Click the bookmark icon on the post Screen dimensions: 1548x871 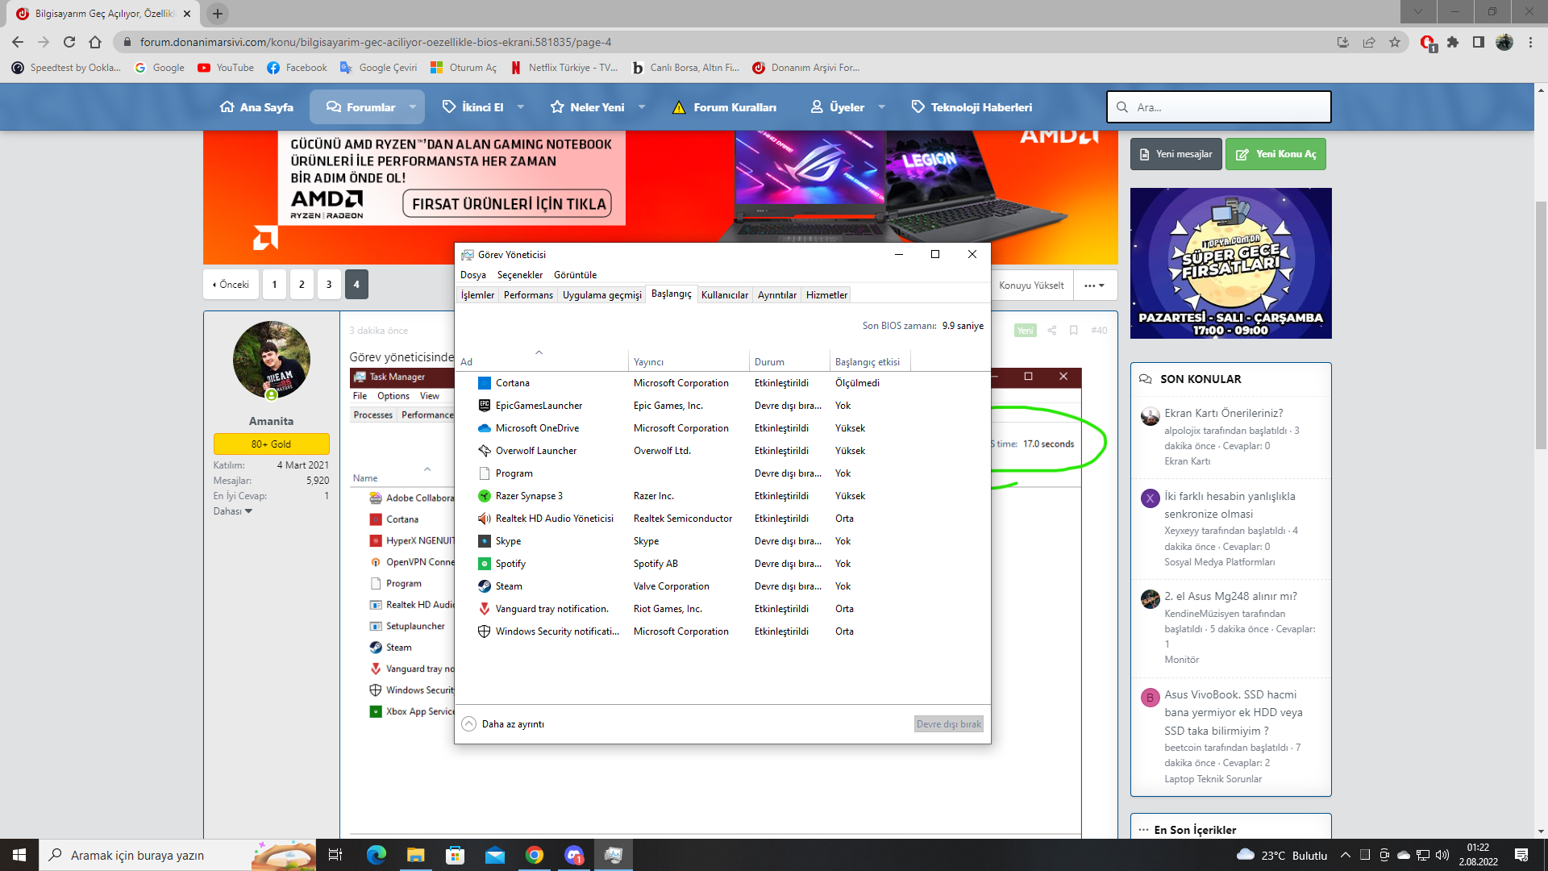click(x=1073, y=331)
